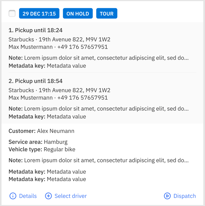Open order Details link
The width and height of the screenshot is (205, 206).
[x=28, y=196]
